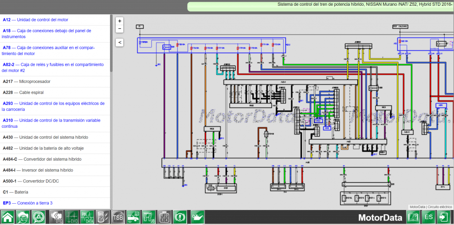Screen dimensions: 454x225
Task: Select A293 Unidad de control equipos eléctricos
Action: [55, 107]
